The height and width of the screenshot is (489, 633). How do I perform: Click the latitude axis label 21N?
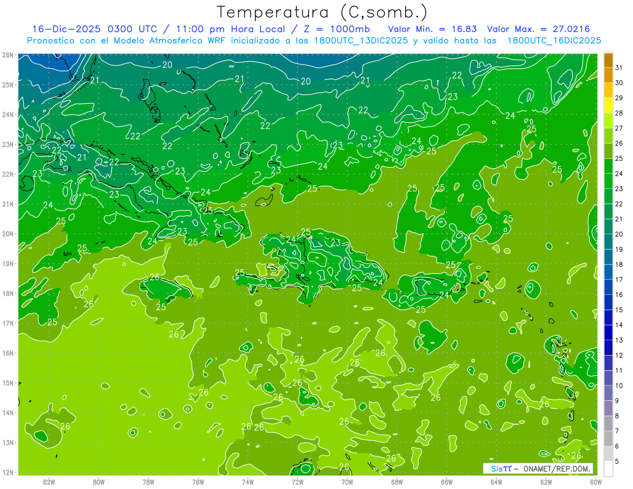(8, 204)
